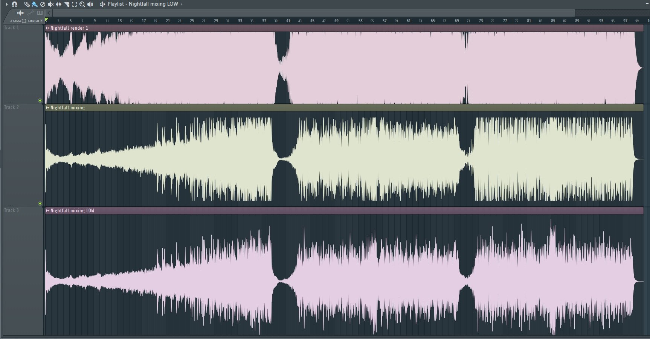Select the Track 2 header
Screen dimensions: 650x339
click(23, 156)
